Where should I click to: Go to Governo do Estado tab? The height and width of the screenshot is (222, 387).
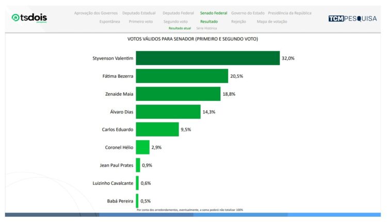pyautogui.click(x=248, y=13)
